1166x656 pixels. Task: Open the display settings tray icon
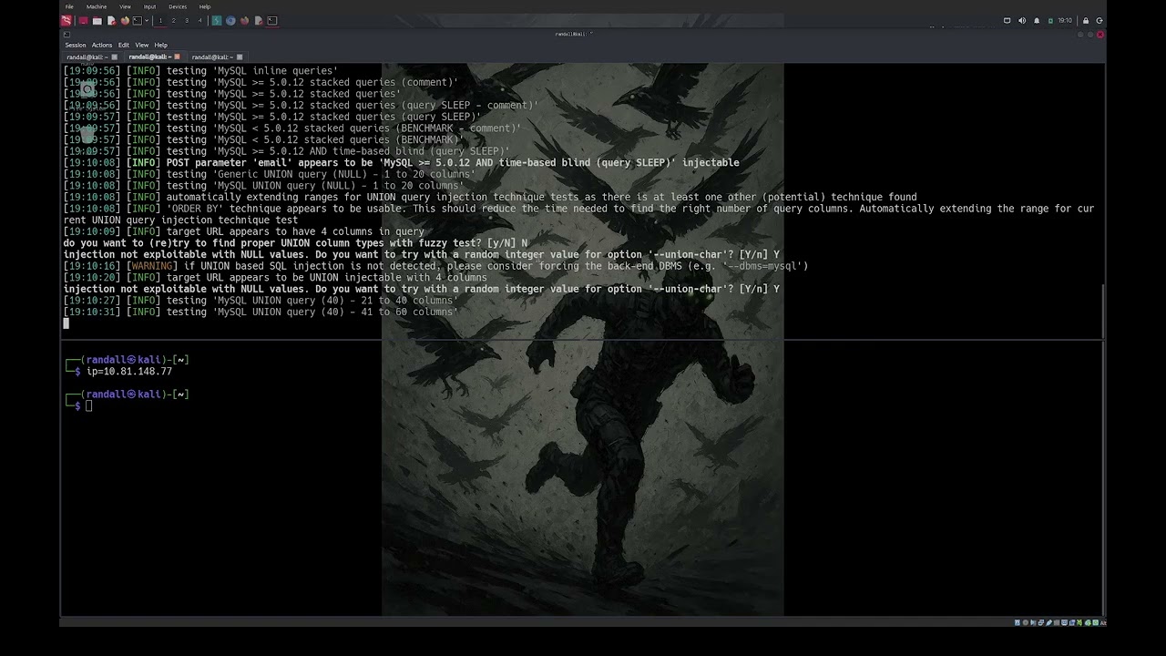point(1007,20)
